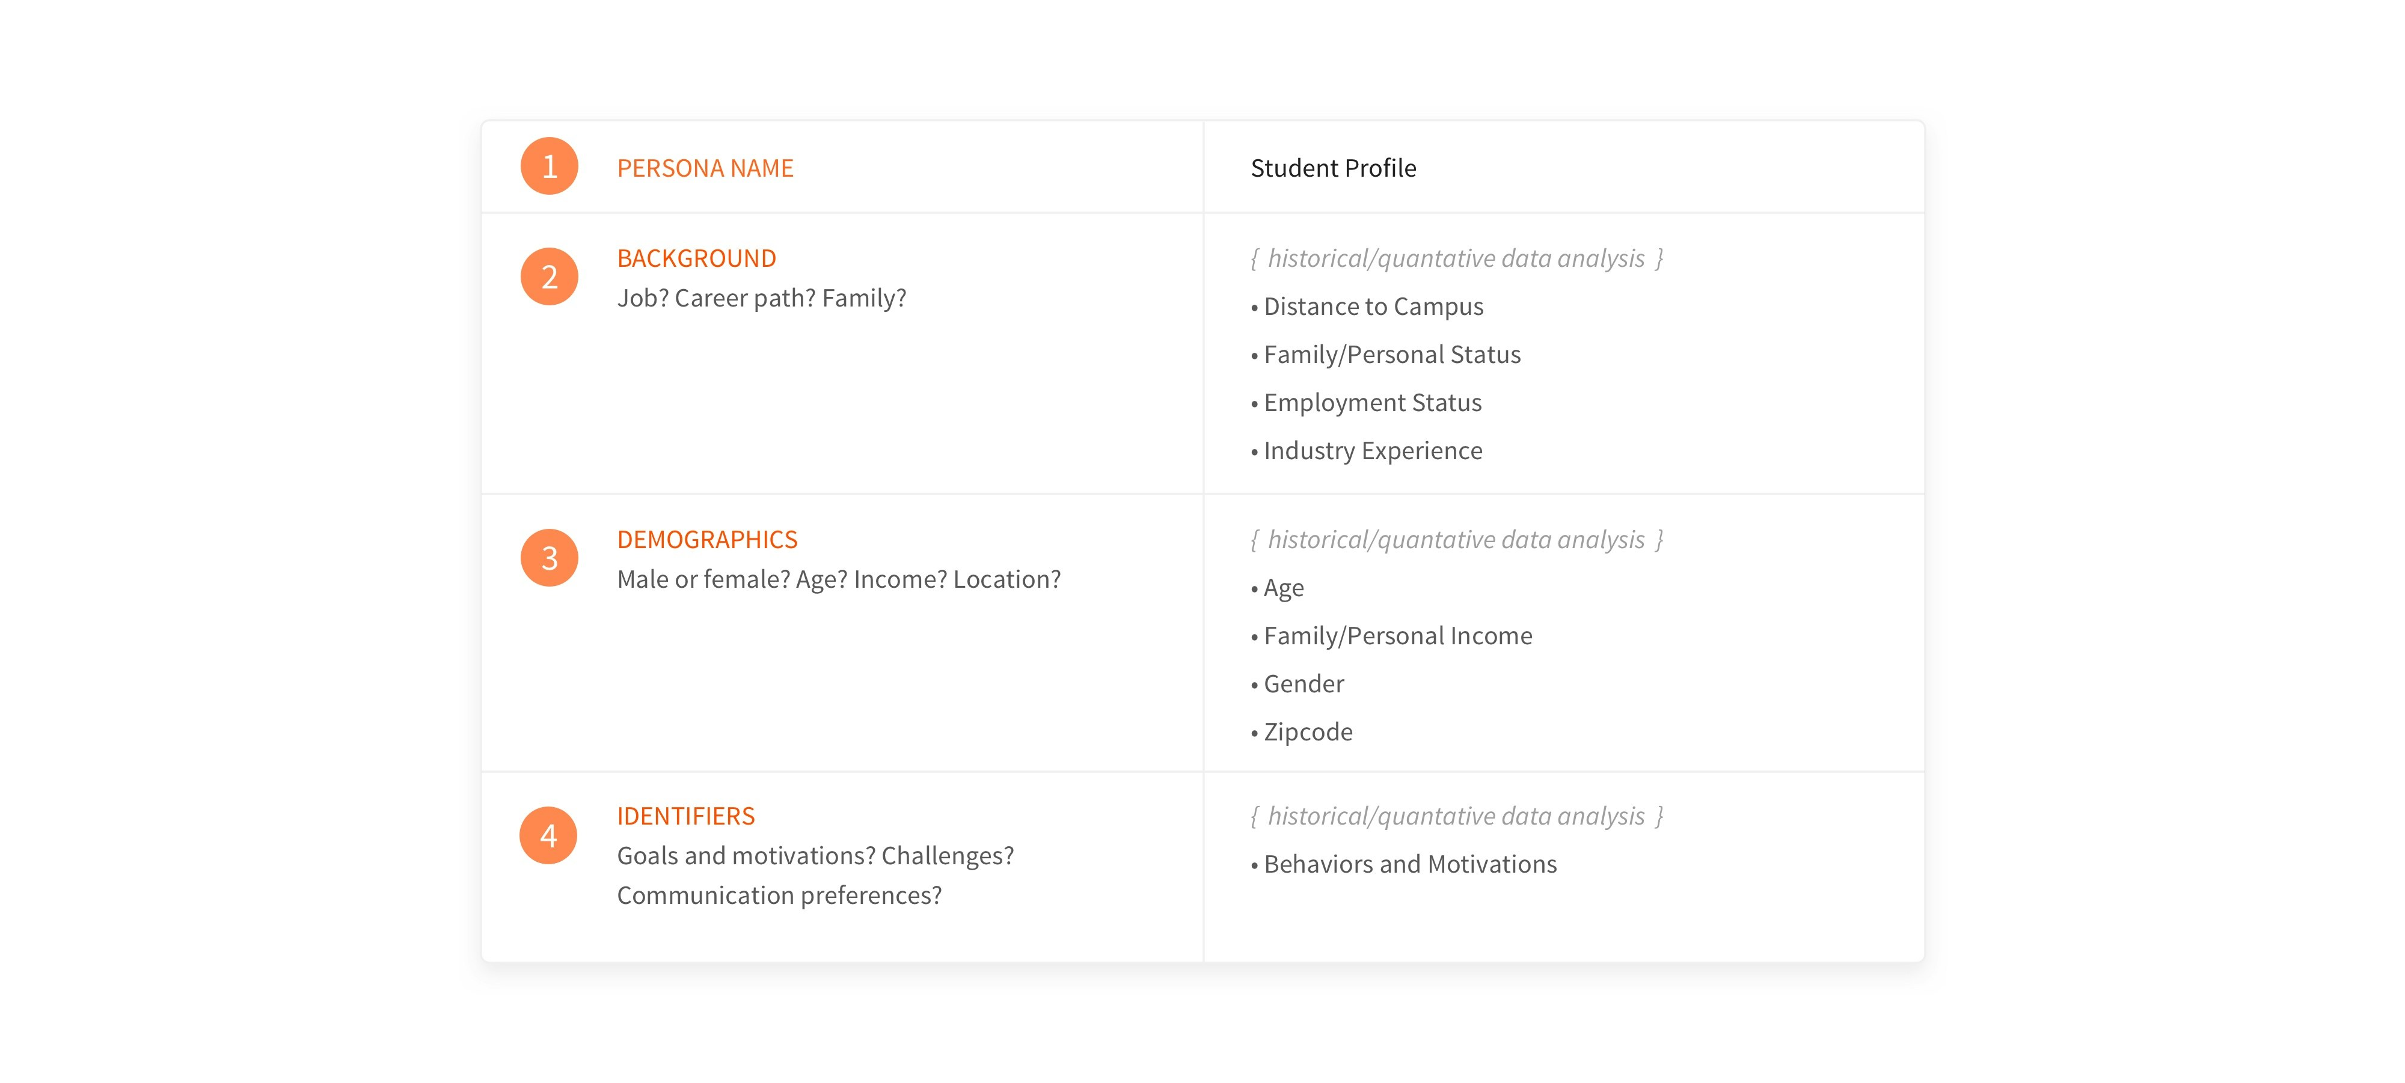
Task: Click the placeholder text in the Identifiers row
Action: (x=1456, y=816)
